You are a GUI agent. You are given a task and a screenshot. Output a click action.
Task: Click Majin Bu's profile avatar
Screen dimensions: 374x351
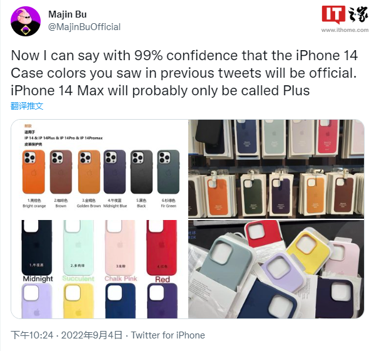[26, 21]
